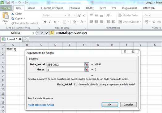Switch to the Dados tab
Viewport: 162px width, 113px height.
click(90, 8)
